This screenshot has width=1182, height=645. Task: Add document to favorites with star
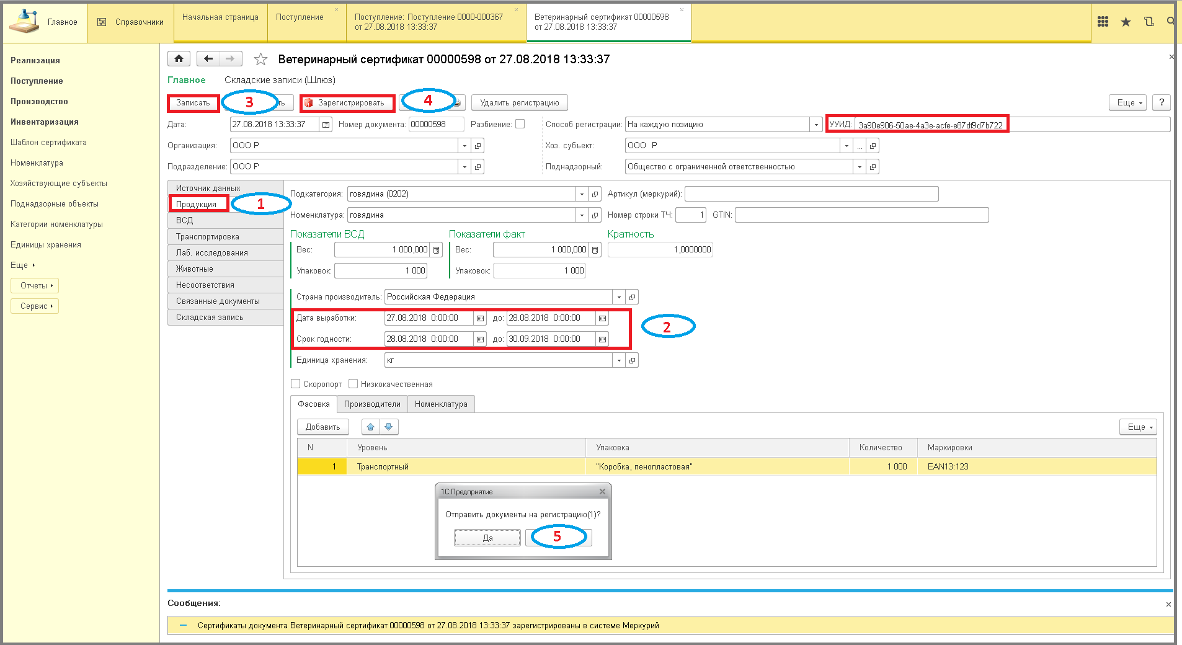260,60
